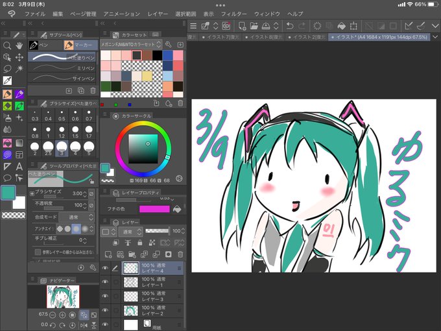This screenshot has height=331, width=441.
Task: Choose brush size 1.5 preset
Action: point(75,132)
